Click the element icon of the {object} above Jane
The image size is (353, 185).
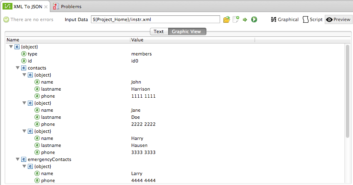tap(30, 103)
